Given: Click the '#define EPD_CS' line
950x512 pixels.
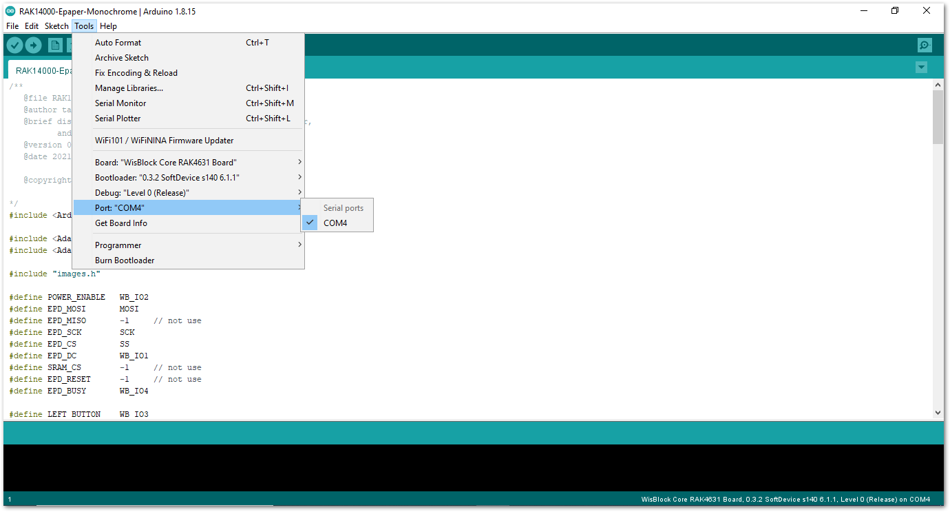Looking at the screenshot, I should click(x=69, y=345).
